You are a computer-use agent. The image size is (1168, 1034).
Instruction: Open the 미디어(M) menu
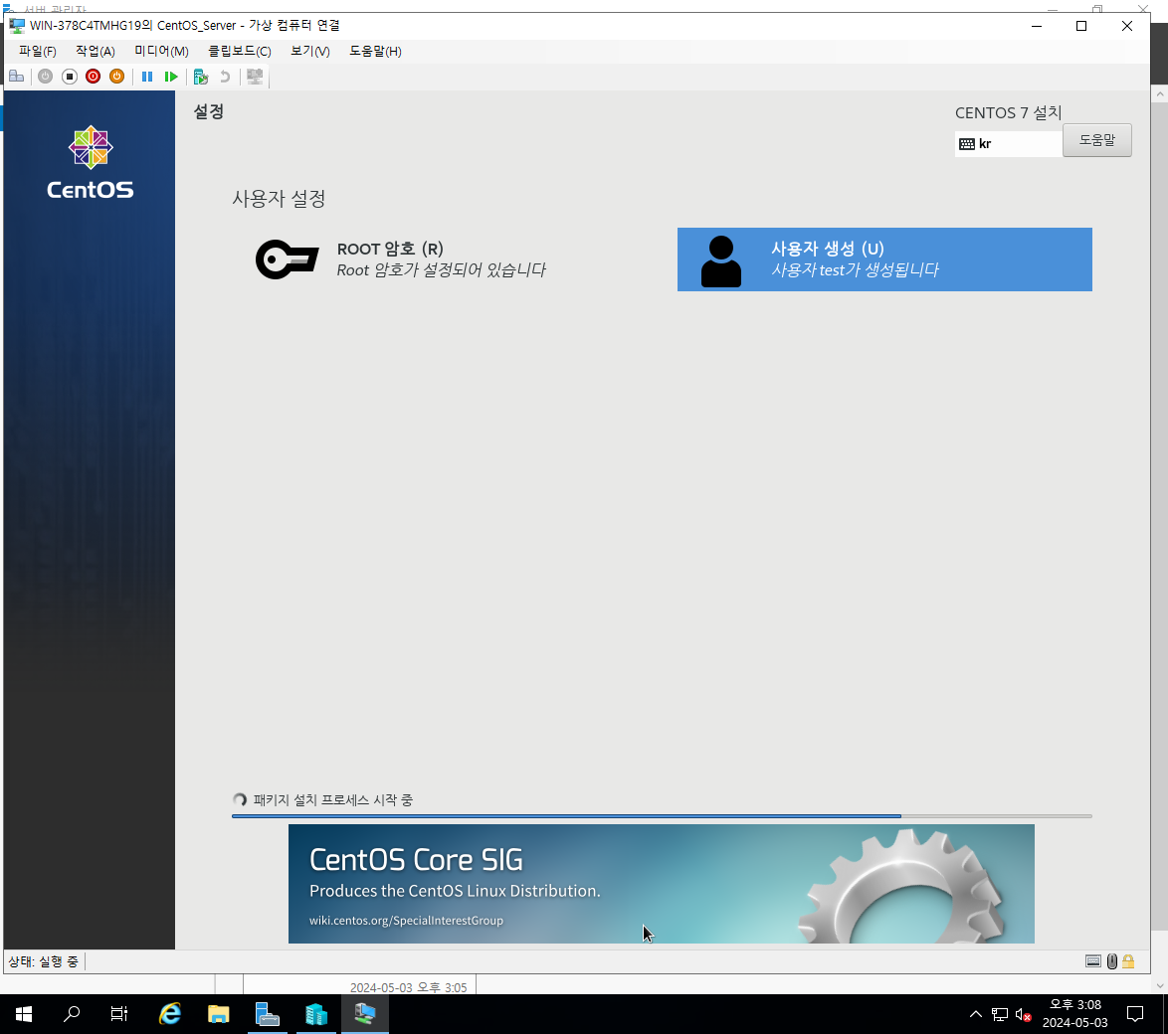pyautogui.click(x=161, y=52)
